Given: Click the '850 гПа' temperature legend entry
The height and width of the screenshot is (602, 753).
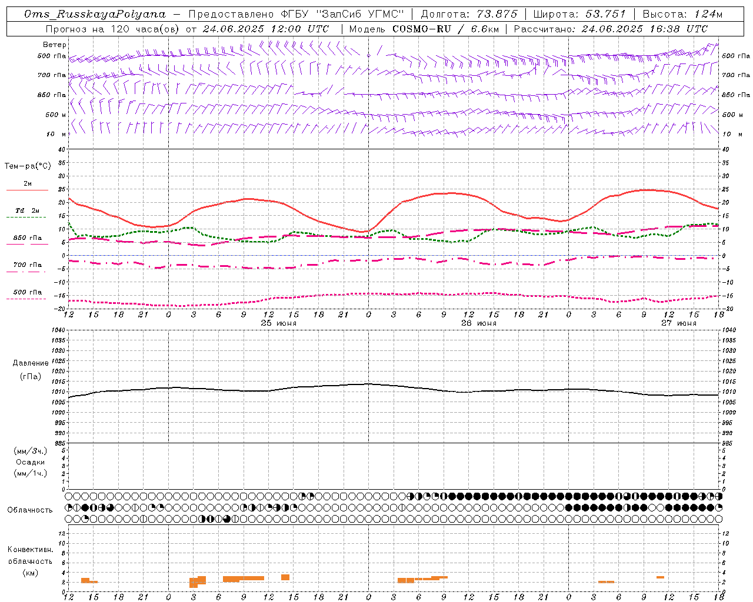Looking at the screenshot, I should [x=28, y=238].
